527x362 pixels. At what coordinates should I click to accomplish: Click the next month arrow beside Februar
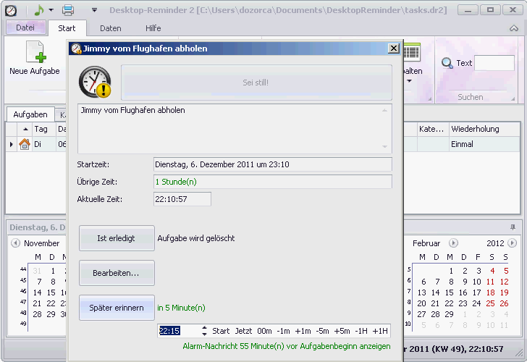click(453, 243)
